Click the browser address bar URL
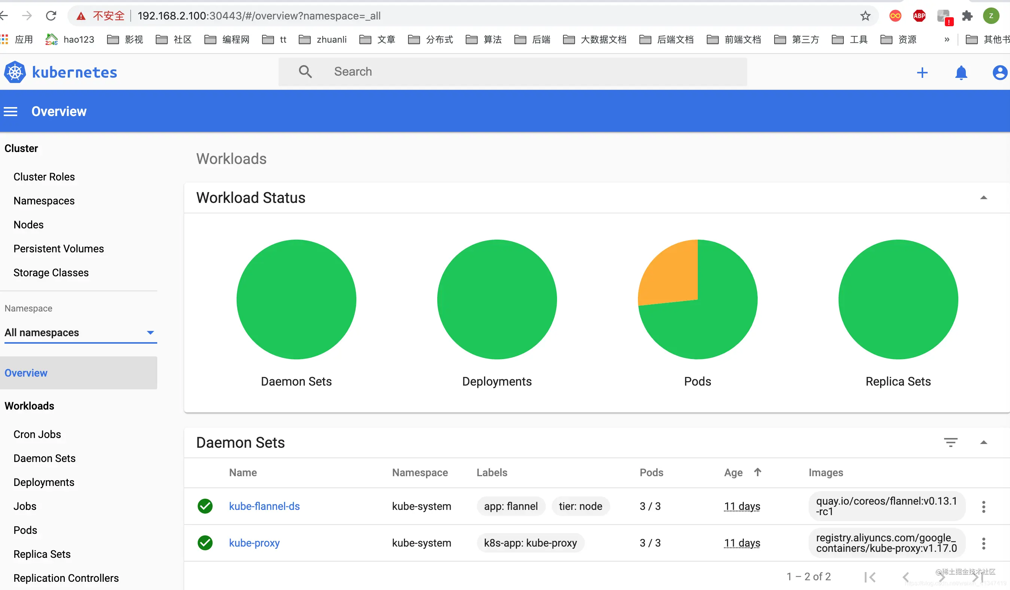 (x=259, y=16)
